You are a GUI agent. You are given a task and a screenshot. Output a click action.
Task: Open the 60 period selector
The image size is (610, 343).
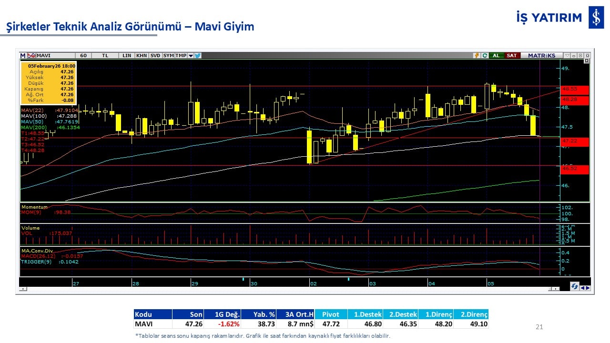coord(83,56)
